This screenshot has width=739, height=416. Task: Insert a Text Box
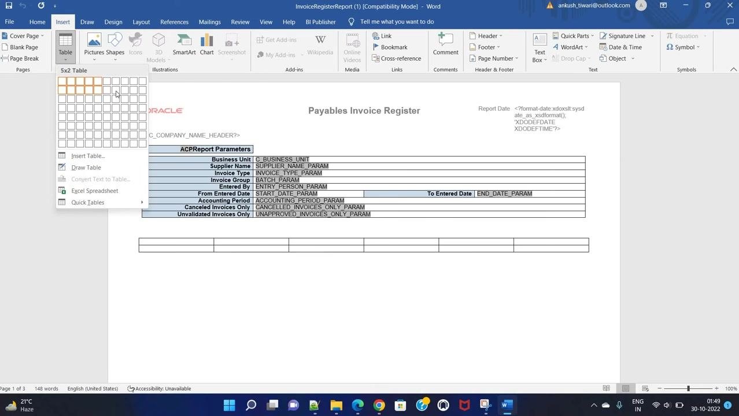click(539, 49)
